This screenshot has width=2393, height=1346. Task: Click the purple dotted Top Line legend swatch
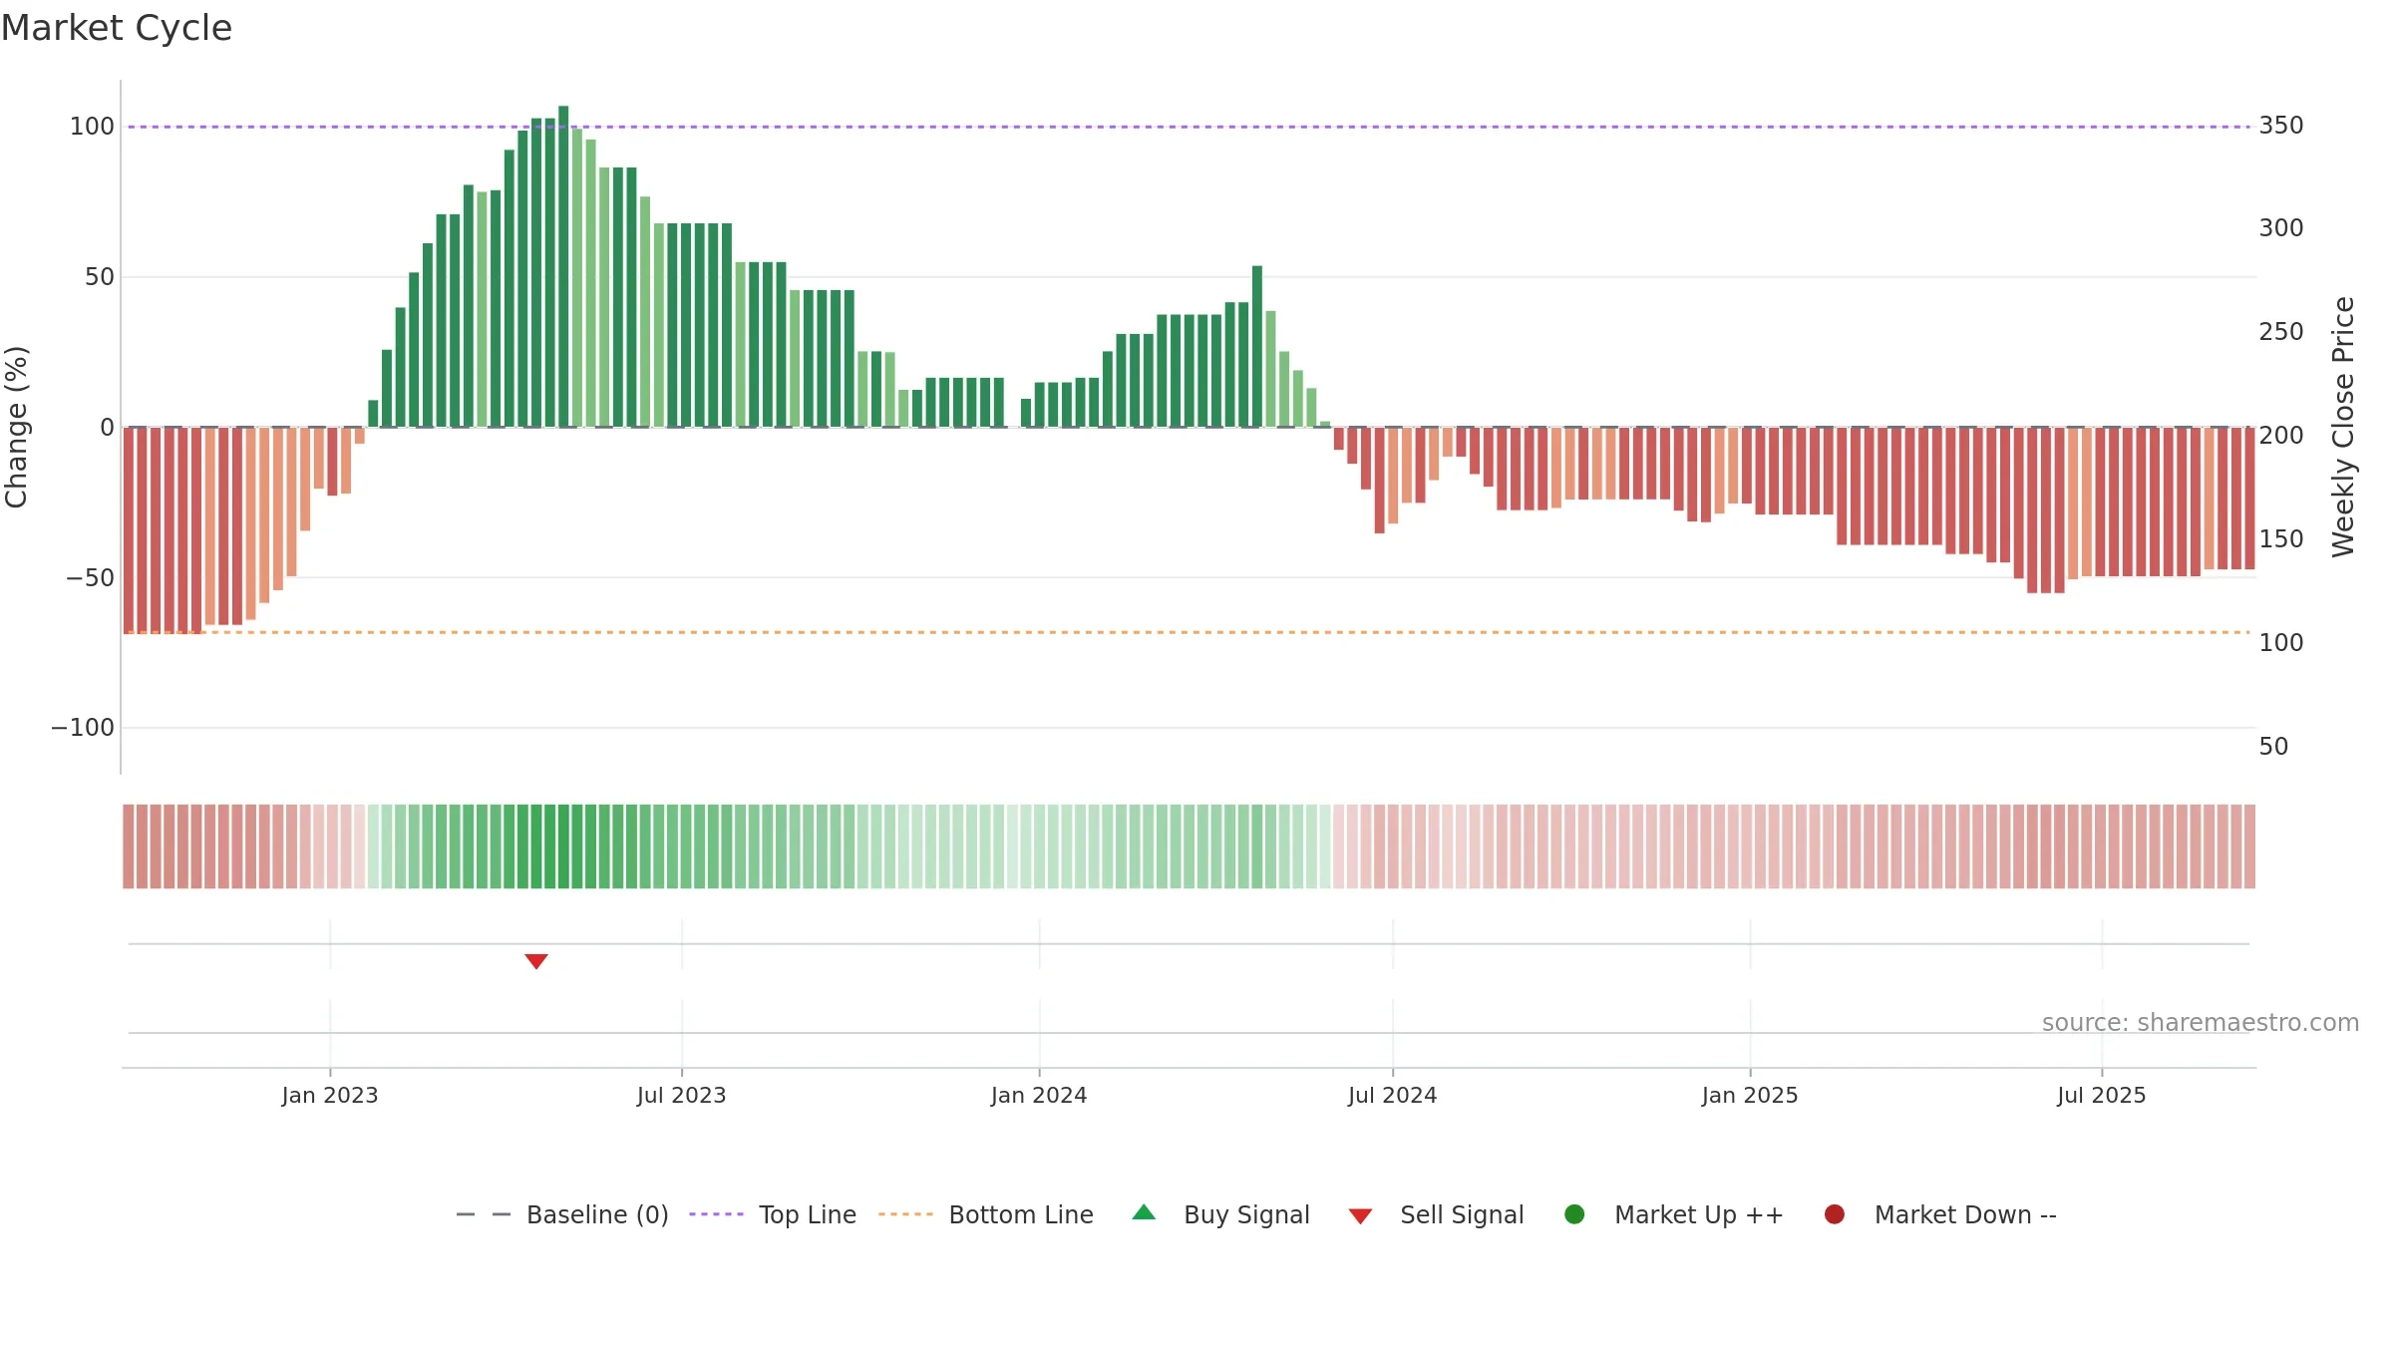[716, 1214]
